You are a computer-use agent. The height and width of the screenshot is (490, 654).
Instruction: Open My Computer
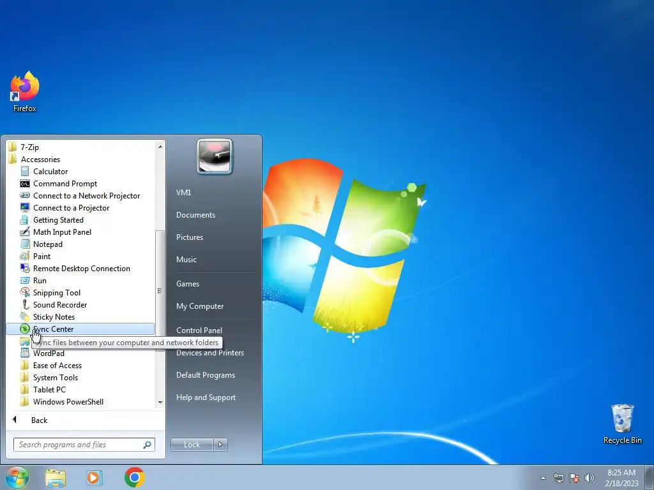click(x=200, y=306)
